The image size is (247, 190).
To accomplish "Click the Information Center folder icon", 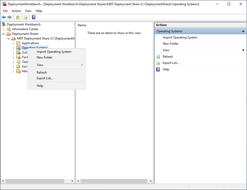I will coord(8,29).
